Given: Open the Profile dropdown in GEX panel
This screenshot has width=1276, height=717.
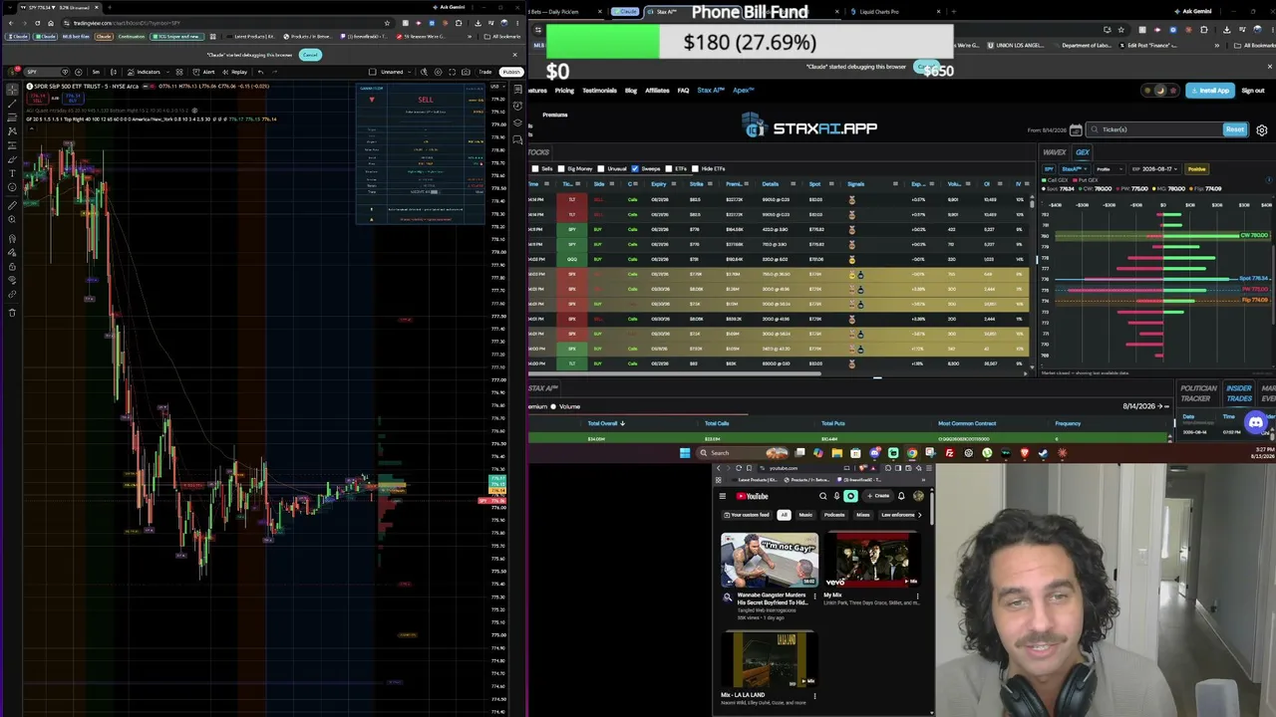Looking at the screenshot, I should 1110,169.
